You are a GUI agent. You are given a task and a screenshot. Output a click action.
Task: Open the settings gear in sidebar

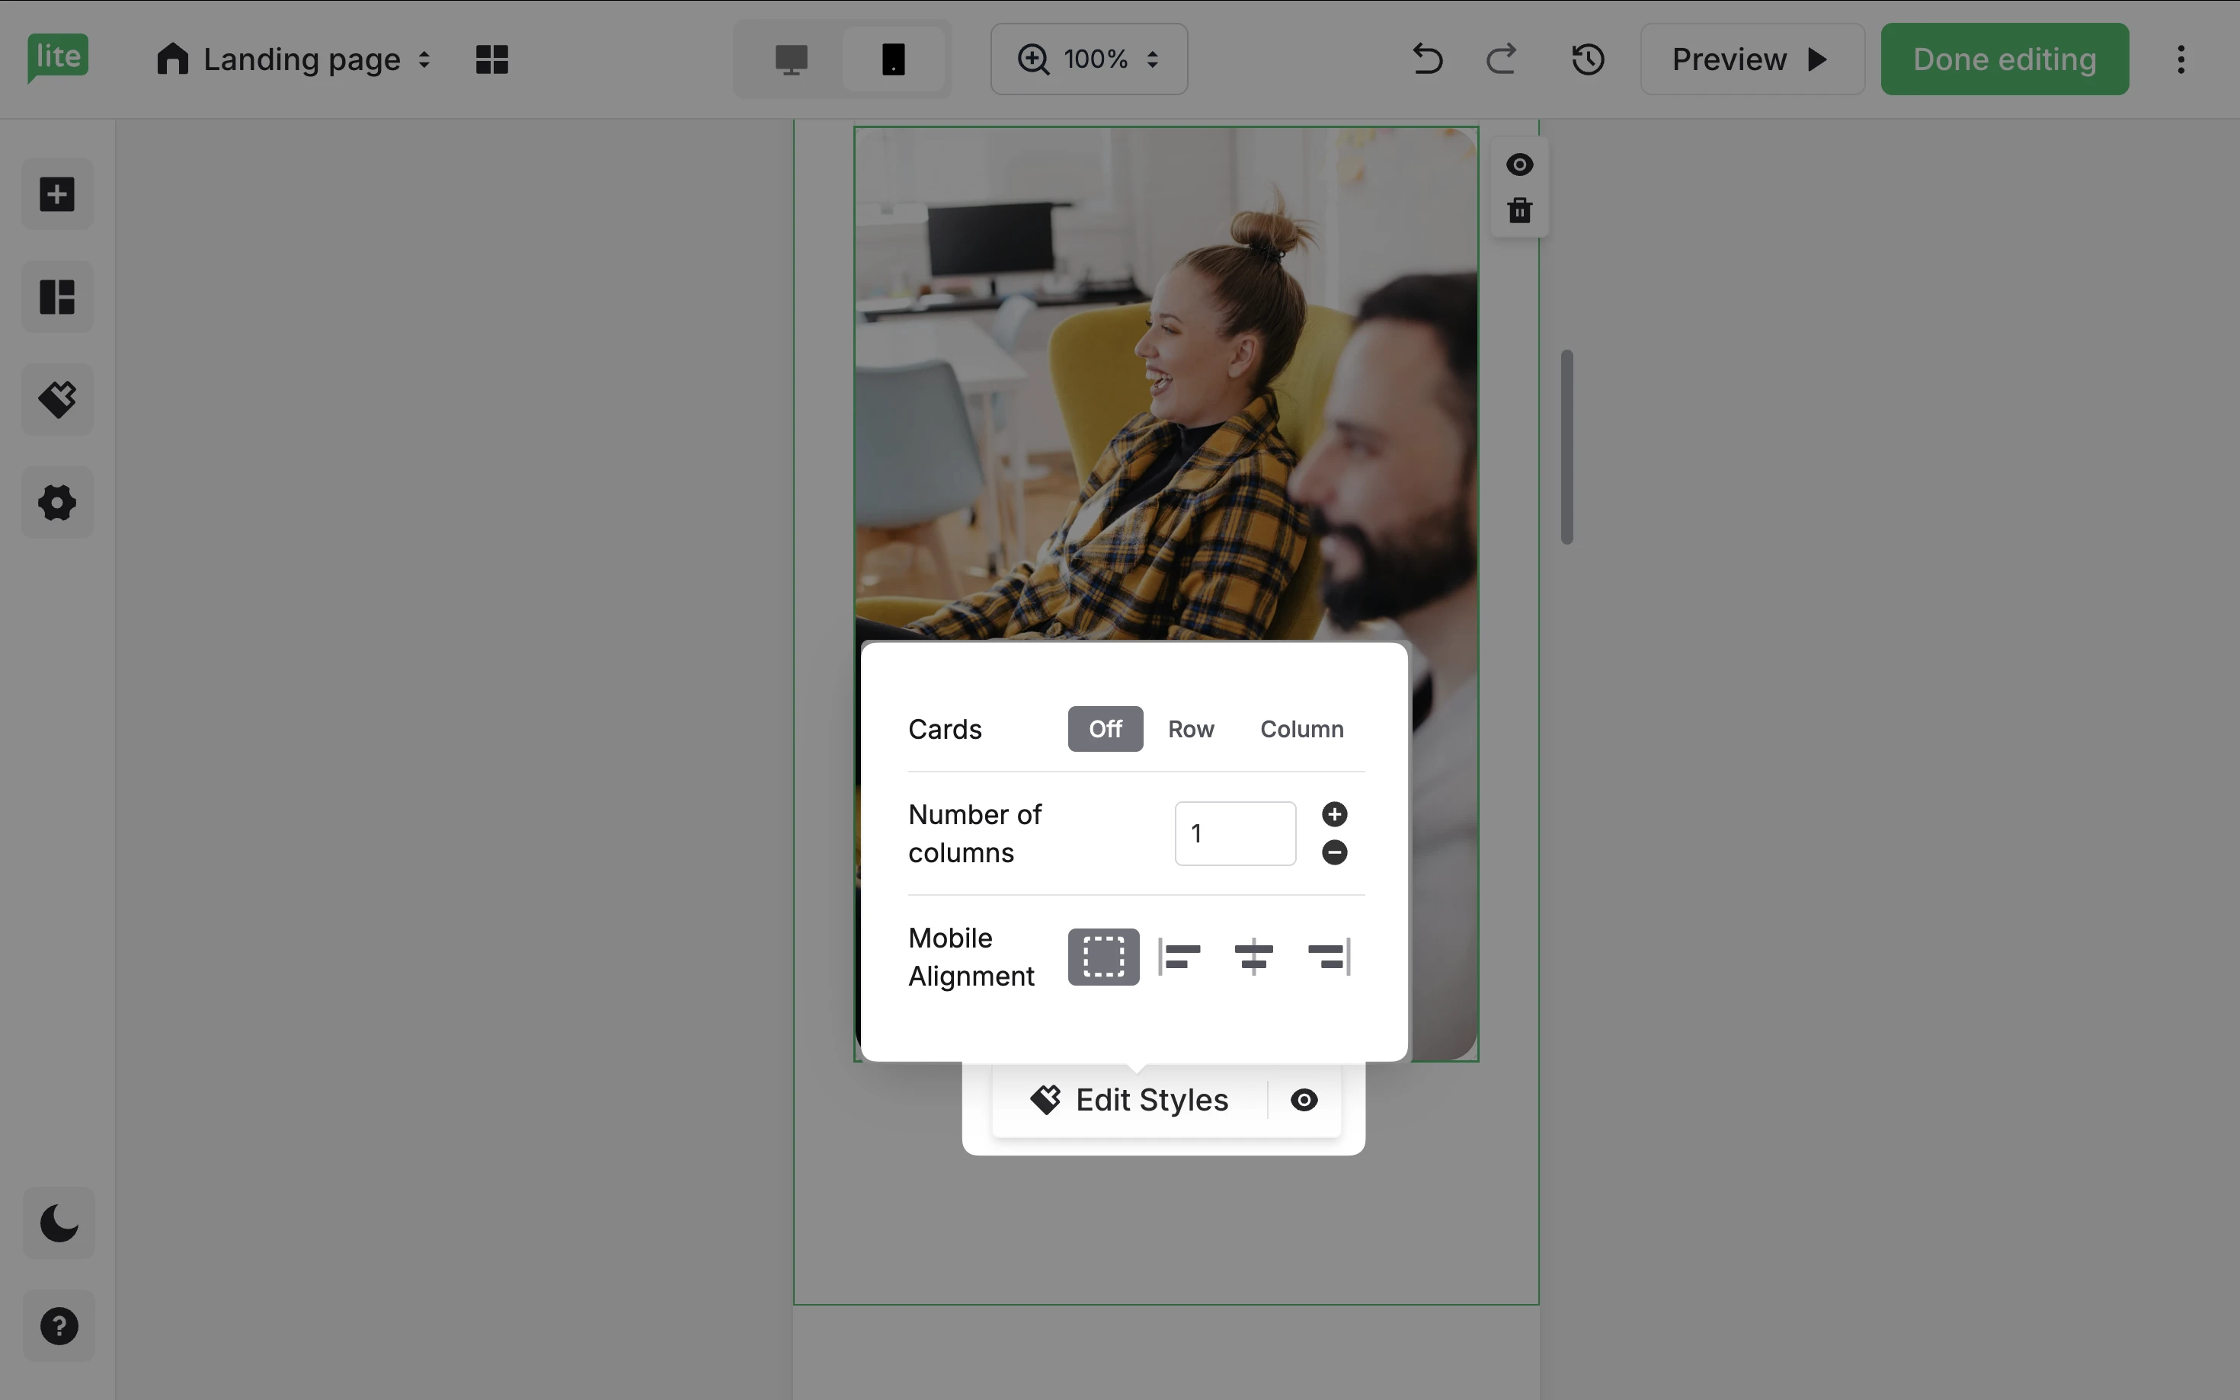click(x=57, y=503)
